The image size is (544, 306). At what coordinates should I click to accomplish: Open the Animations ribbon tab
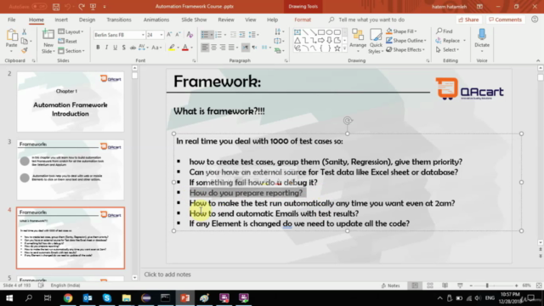click(156, 20)
